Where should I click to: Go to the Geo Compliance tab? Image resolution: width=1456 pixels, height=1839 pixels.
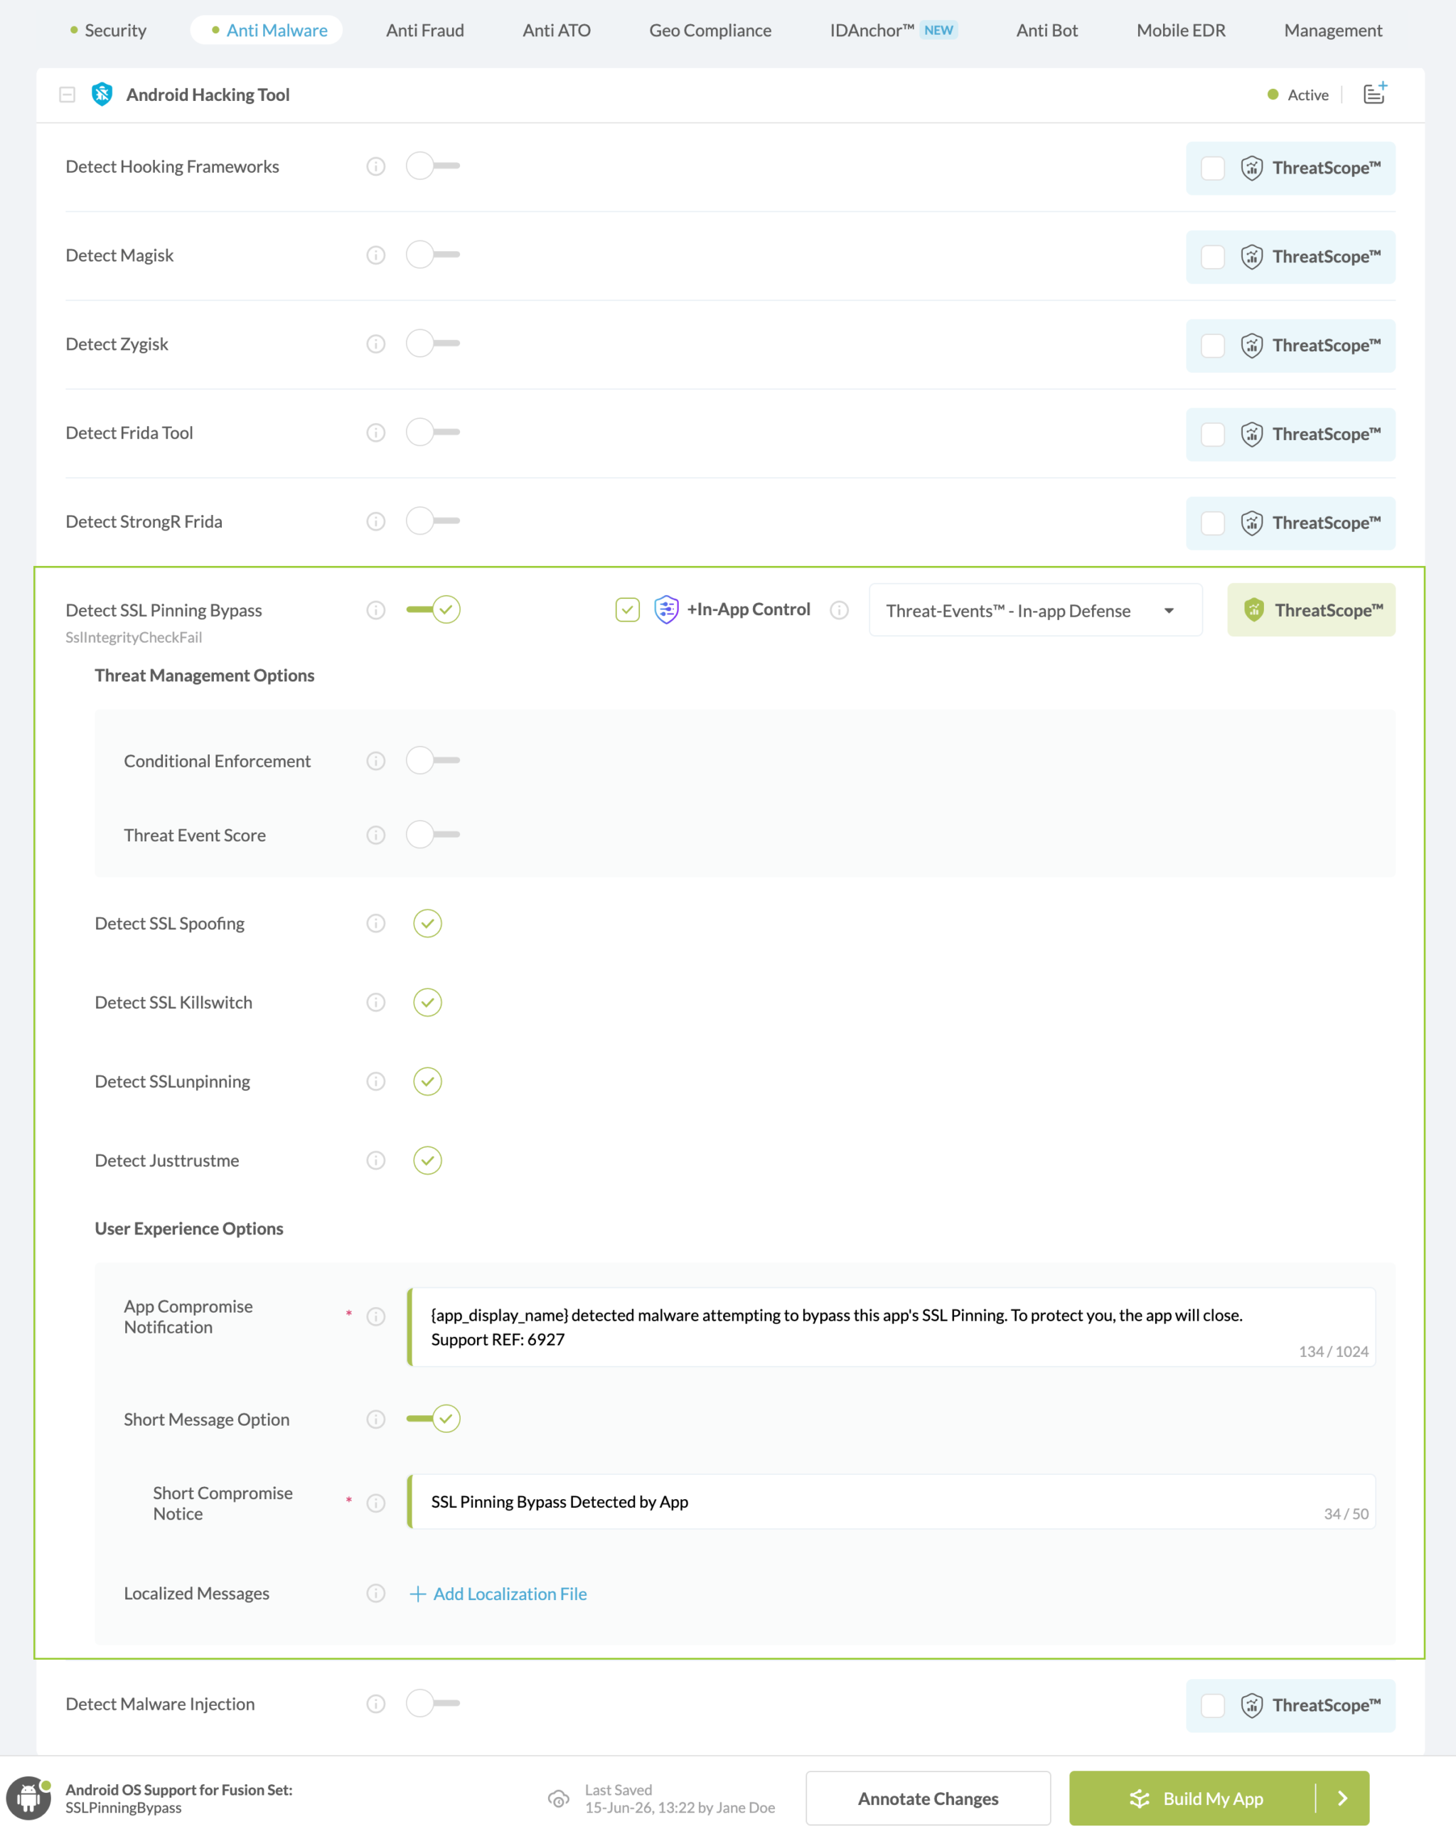(710, 30)
